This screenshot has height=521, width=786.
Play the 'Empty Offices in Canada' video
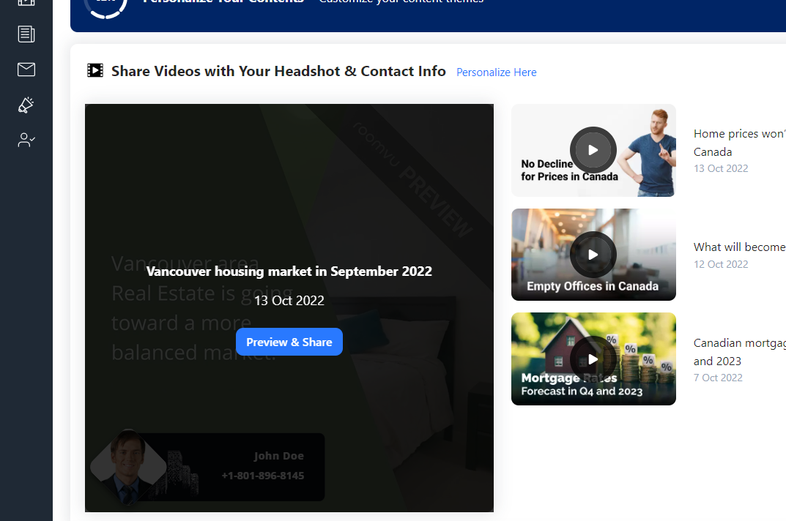(593, 255)
